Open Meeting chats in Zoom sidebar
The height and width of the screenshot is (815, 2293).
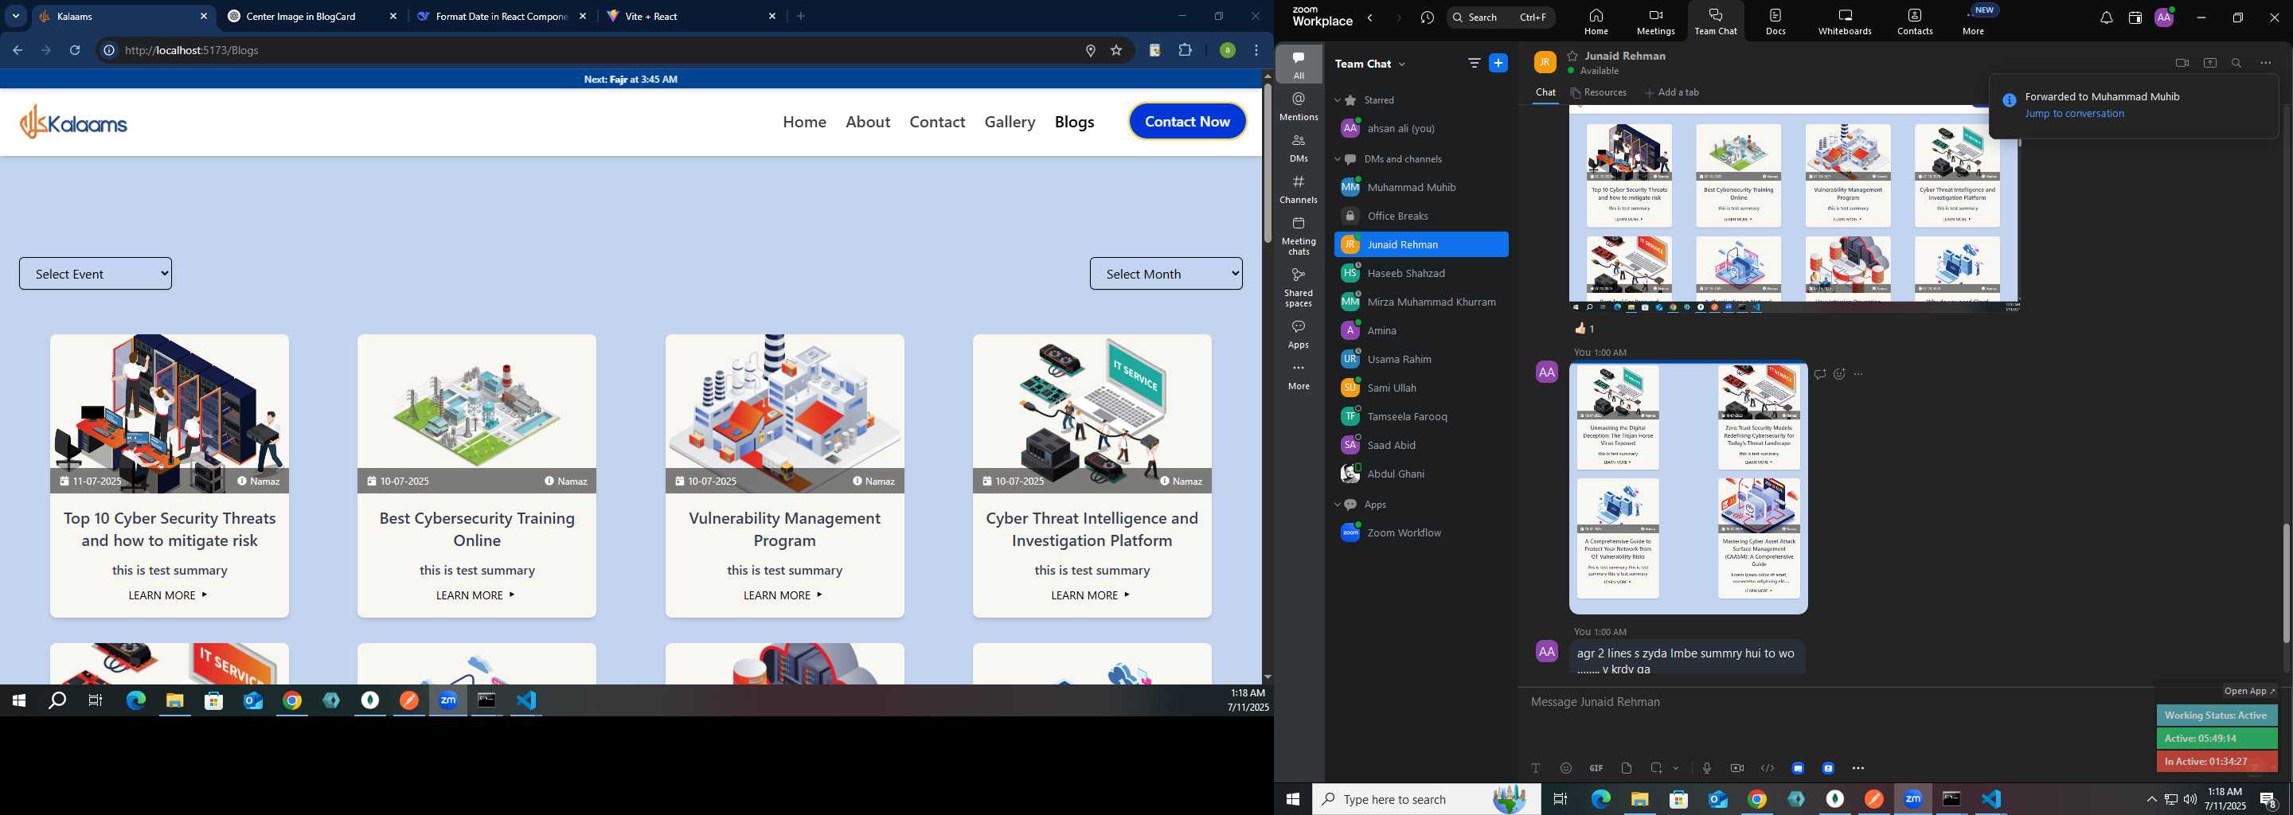pyautogui.click(x=1299, y=236)
